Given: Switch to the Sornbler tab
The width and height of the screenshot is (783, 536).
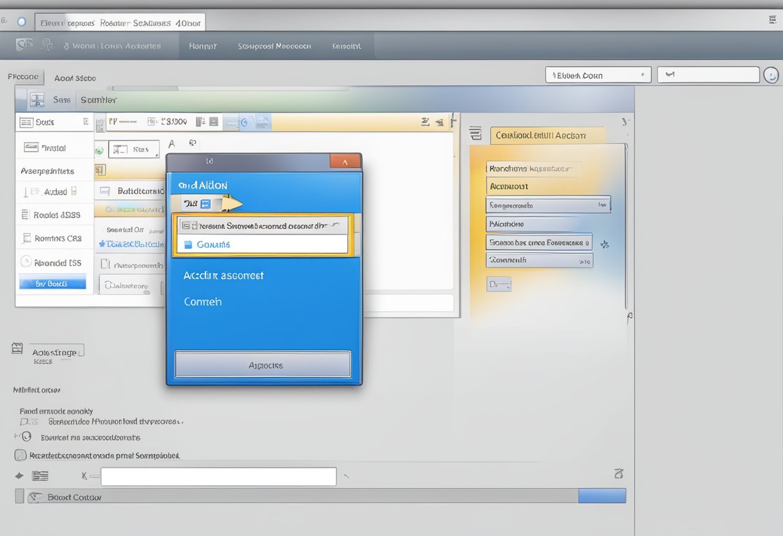Looking at the screenshot, I should click(99, 100).
